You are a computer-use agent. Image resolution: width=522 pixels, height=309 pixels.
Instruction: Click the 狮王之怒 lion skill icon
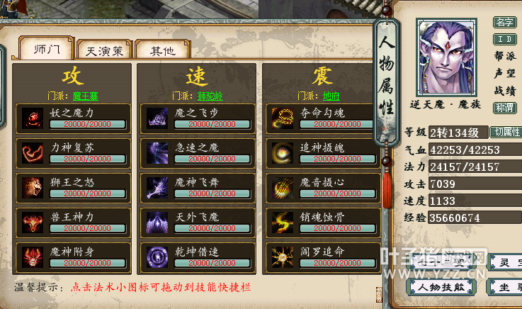coord(33,188)
